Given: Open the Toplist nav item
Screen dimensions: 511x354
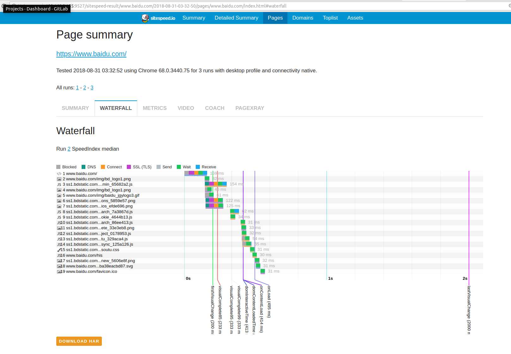Looking at the screenshot, I should (330, 18).
